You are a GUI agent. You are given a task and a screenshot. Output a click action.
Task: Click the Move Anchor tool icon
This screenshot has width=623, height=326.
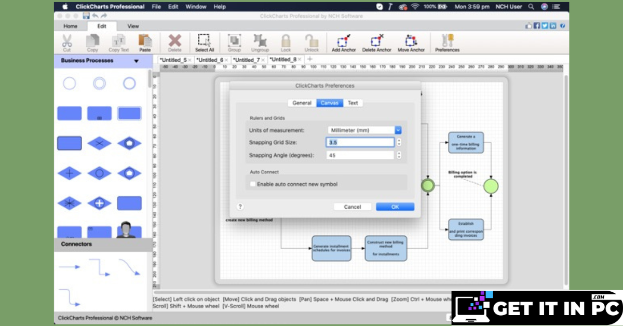coord(411,40)
